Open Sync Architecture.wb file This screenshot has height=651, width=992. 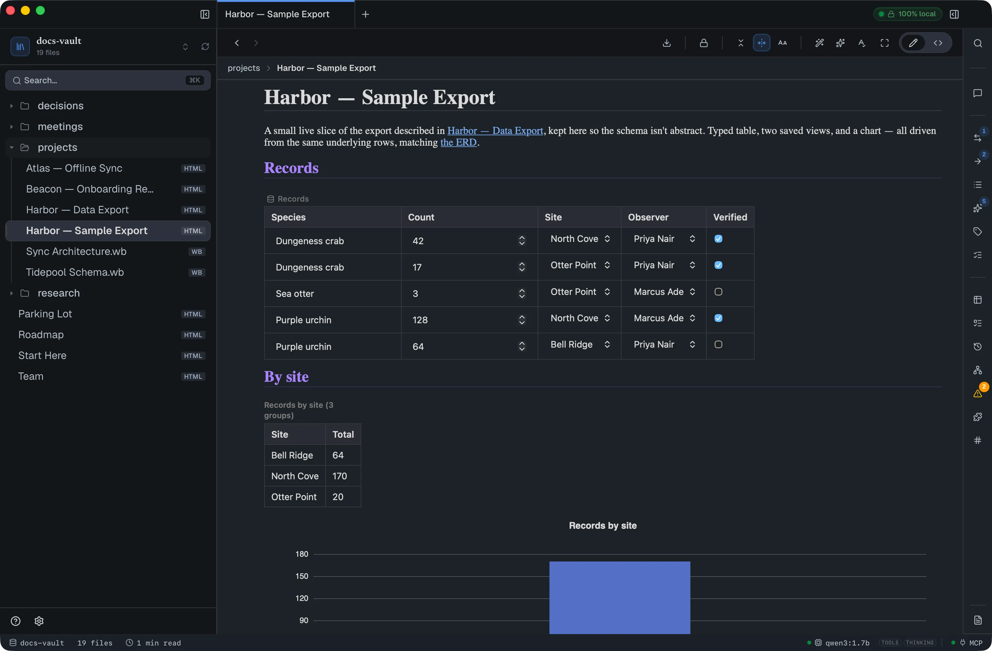(x=108, y=251)
